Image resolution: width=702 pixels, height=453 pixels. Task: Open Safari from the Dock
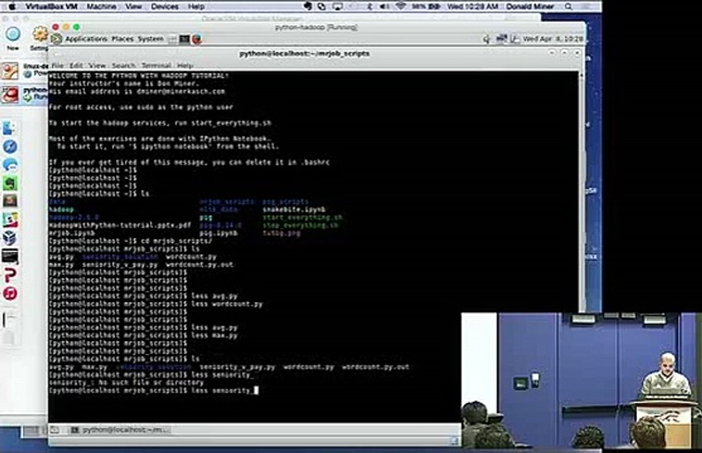point(10,147)
